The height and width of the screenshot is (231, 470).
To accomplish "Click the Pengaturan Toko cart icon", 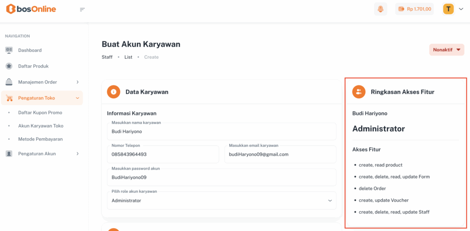I will click(x=9, y=98).
